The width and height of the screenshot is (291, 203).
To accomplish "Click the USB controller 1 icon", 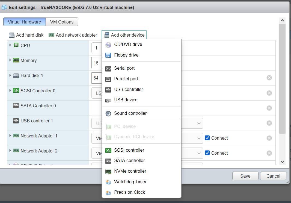I will click(16, 121).
